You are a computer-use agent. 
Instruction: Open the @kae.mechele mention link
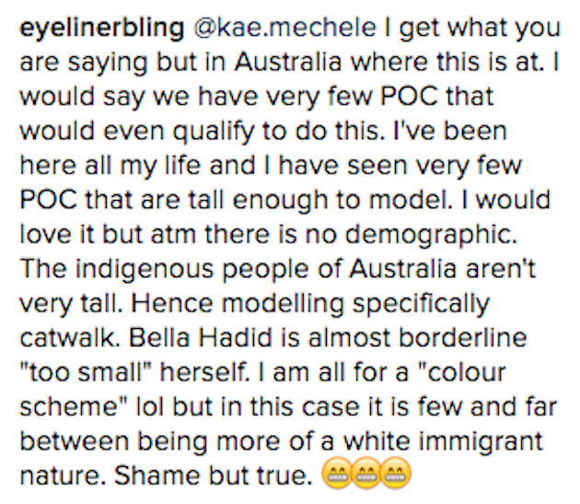(x=285, y=28)
